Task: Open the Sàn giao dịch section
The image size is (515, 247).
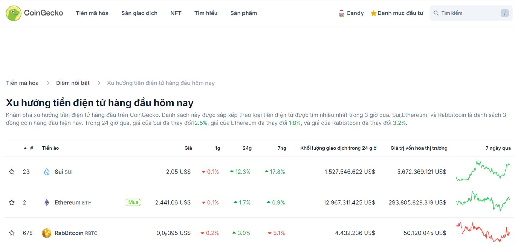Action: pyautogui.click(x=139, y=13)
